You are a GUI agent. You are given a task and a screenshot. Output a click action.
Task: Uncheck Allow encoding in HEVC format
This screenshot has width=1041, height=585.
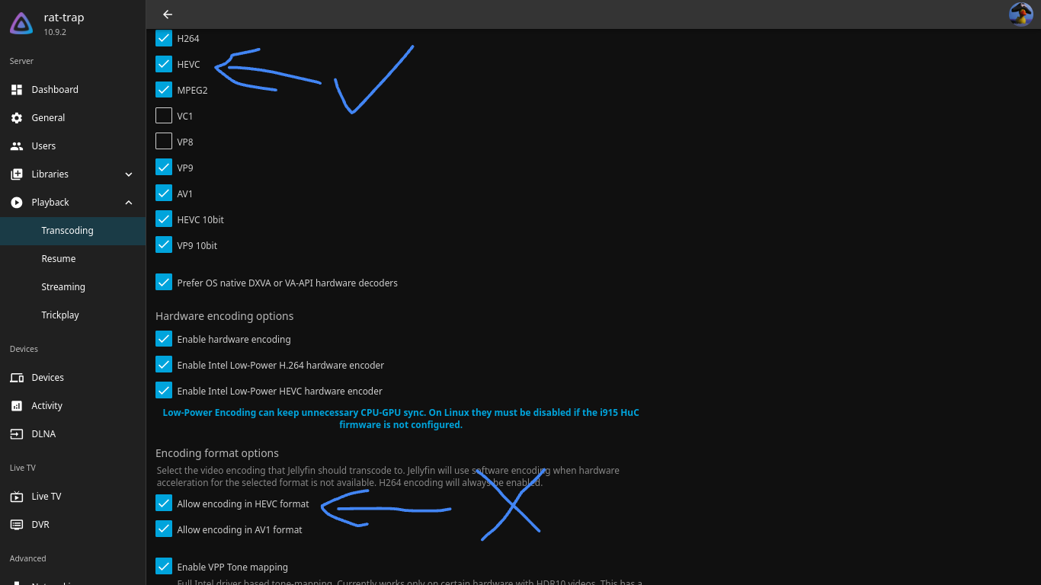tap(164, 503)
